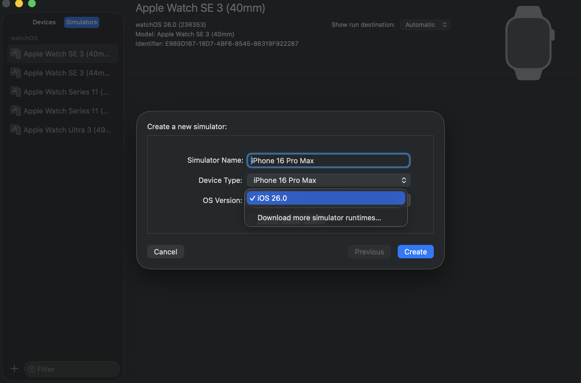Select the Simulators tab

(x=81, y=22)
